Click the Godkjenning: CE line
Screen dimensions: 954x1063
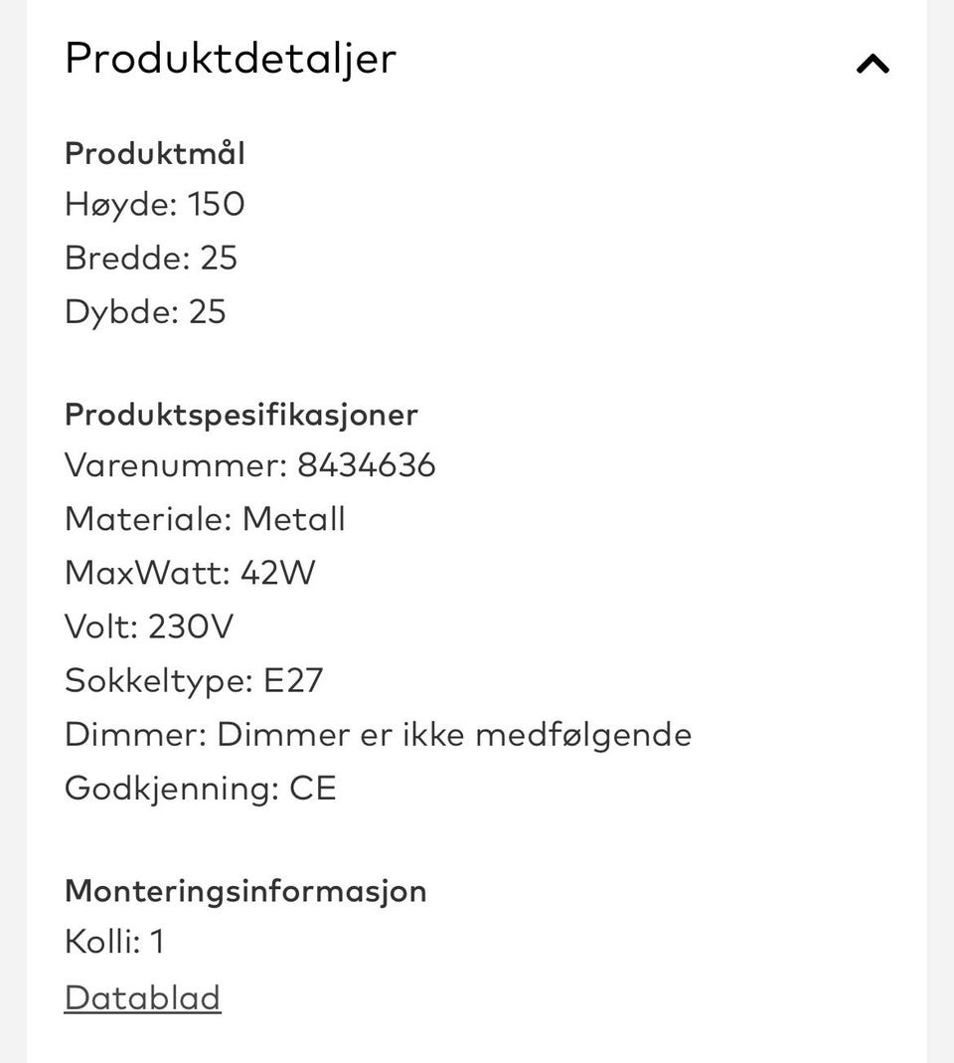point(200,790)
